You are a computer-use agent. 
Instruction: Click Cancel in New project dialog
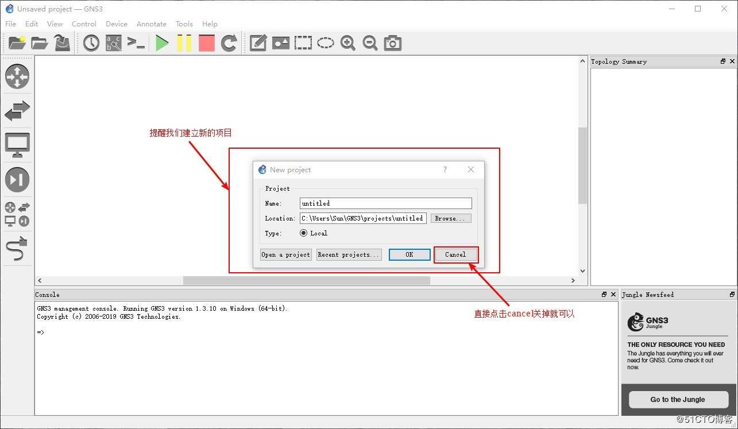455,254
